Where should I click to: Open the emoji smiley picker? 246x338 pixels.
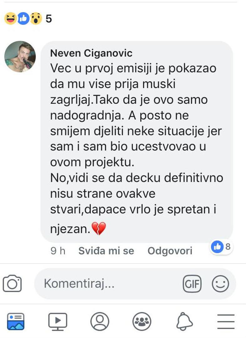[x=220, y=284]
